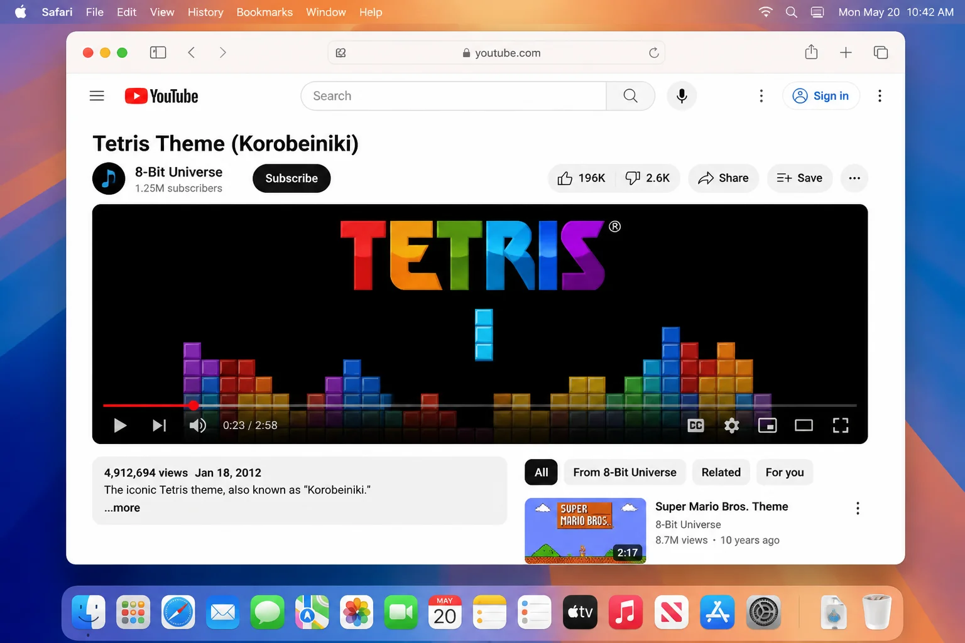Show Safari tab overview

(881, 53)
